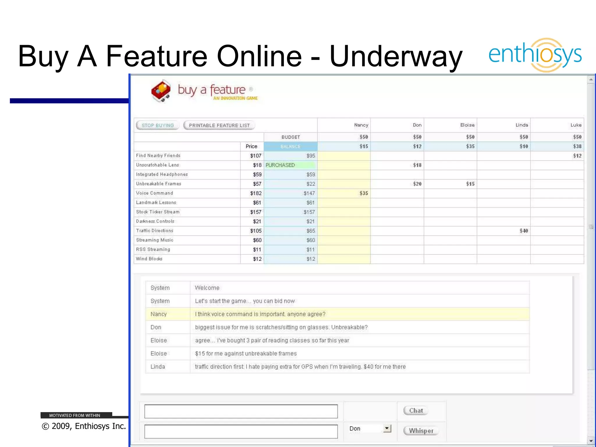This screenshot has width=596, height=447.
Task: Click the enthiosys logo
Action: [x=535, y=55]
